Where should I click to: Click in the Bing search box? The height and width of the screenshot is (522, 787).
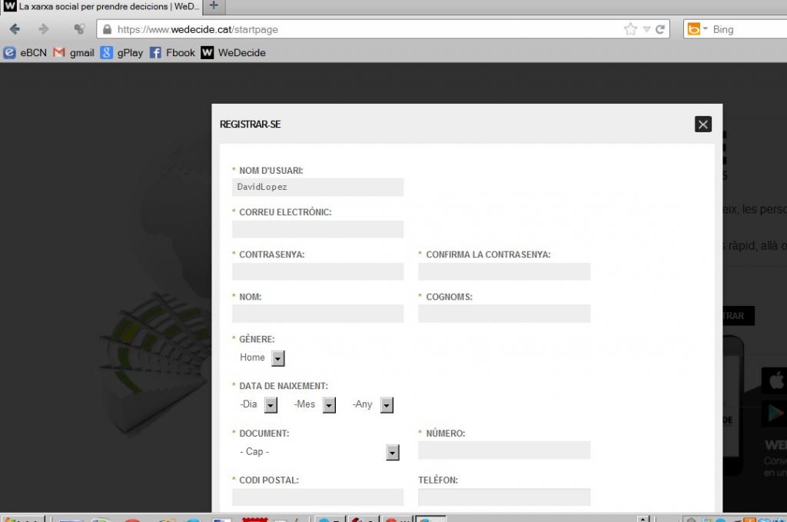749,29
